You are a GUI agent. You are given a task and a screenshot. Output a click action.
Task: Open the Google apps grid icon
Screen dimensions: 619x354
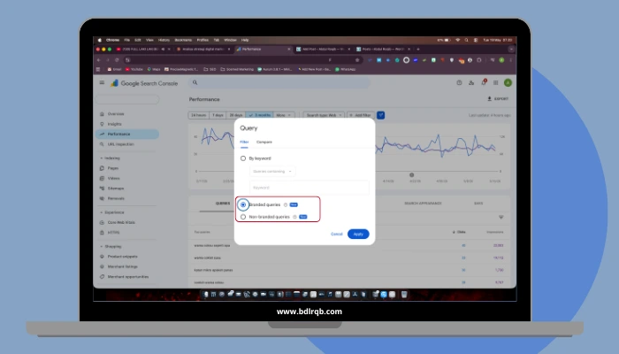coord(496,82)
